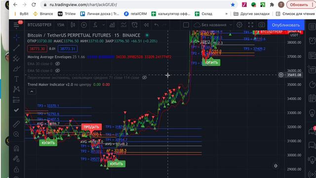Select the crosshair cursor tool
The height and width of the screenshot is (178, 316).
click(16, 37)
